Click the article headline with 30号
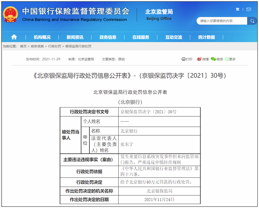This screenshot has width=259, height=208. [129, 76]
